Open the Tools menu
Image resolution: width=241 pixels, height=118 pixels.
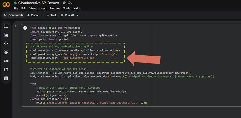pyautogui.click(x=67, y=9)
